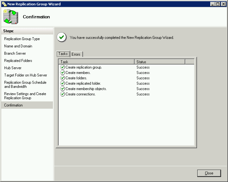Sort by the Status column header
This screenshot has height=182, width=228.
pos(160,62)
